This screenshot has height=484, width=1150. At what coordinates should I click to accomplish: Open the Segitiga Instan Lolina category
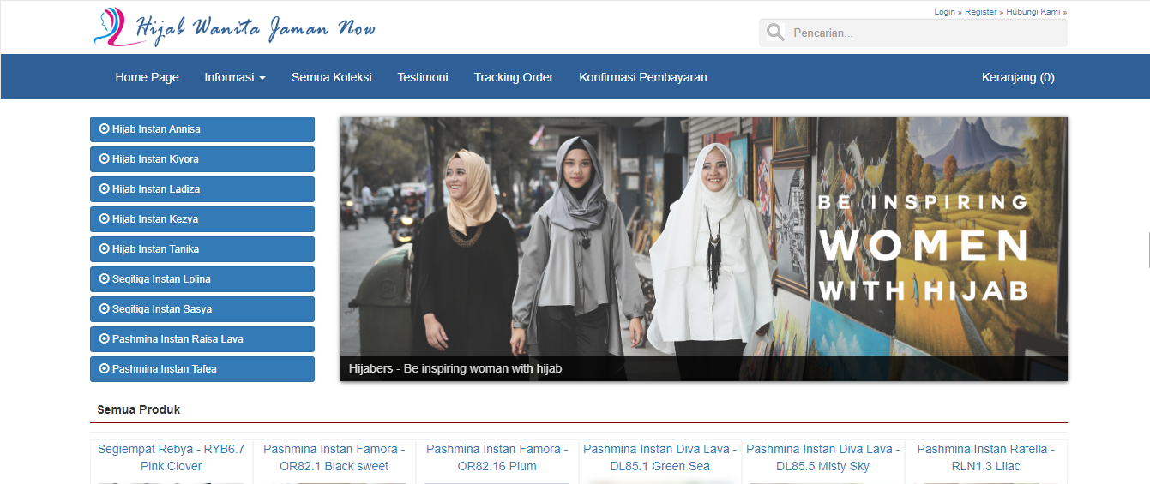[202, 279]
